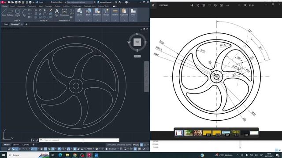Expand the Annotation panel dropdown
This screenshot has height=158, width=282.
point(64,21)
